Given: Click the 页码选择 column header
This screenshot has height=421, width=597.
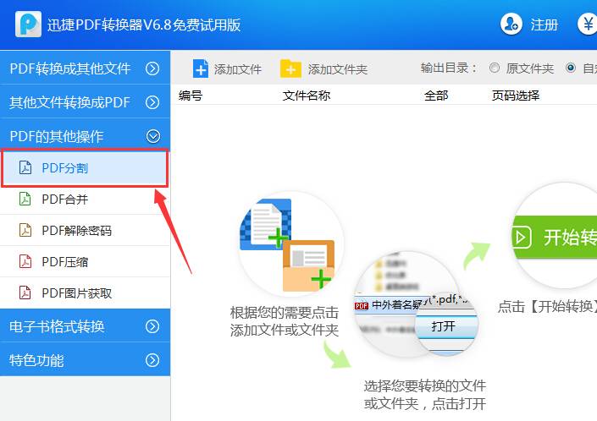Looking at the screenshot, I should click(516, 96).
